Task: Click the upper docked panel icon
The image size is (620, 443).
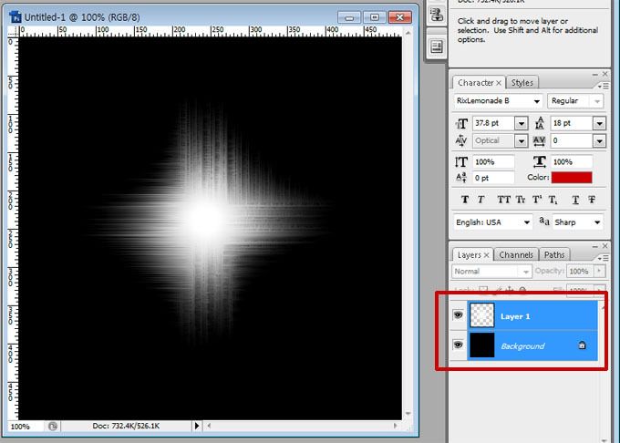Action: 437,15
